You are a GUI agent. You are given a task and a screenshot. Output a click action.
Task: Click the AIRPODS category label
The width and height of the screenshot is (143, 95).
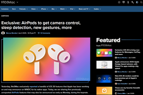(5, 16)
